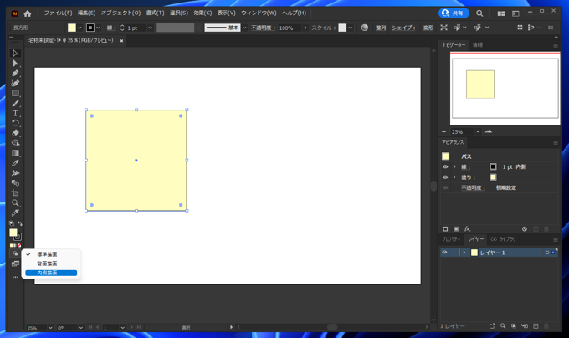The height and width of the screenshot is (338, 569).
Task: Select the Rectangle tool
Action: coord(15,93)
